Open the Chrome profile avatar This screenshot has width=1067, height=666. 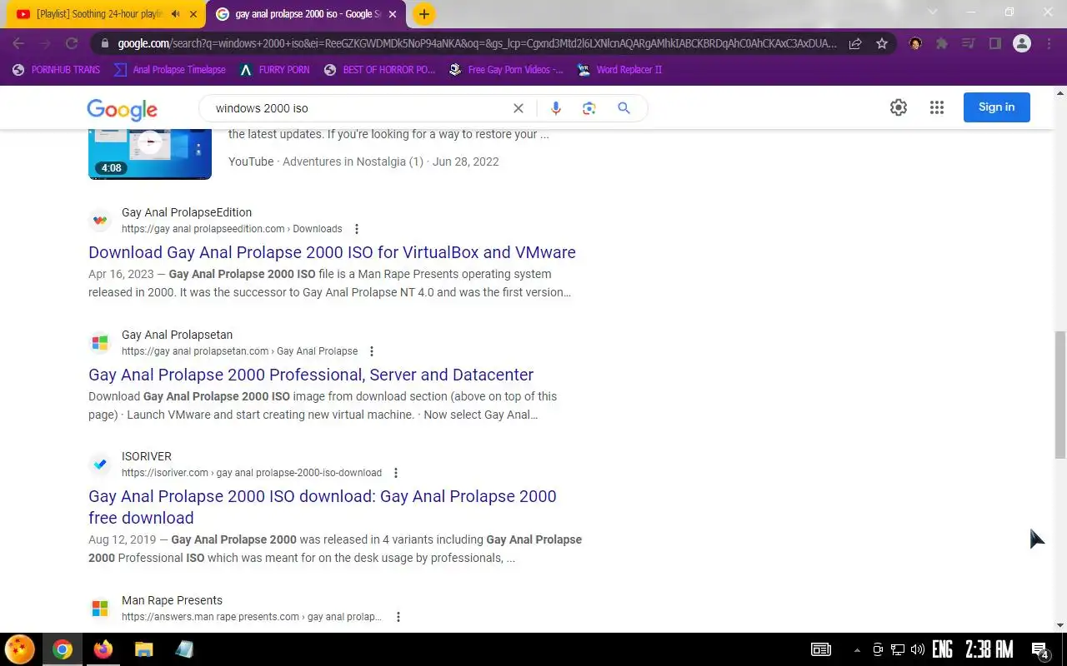coord(1022,44)
